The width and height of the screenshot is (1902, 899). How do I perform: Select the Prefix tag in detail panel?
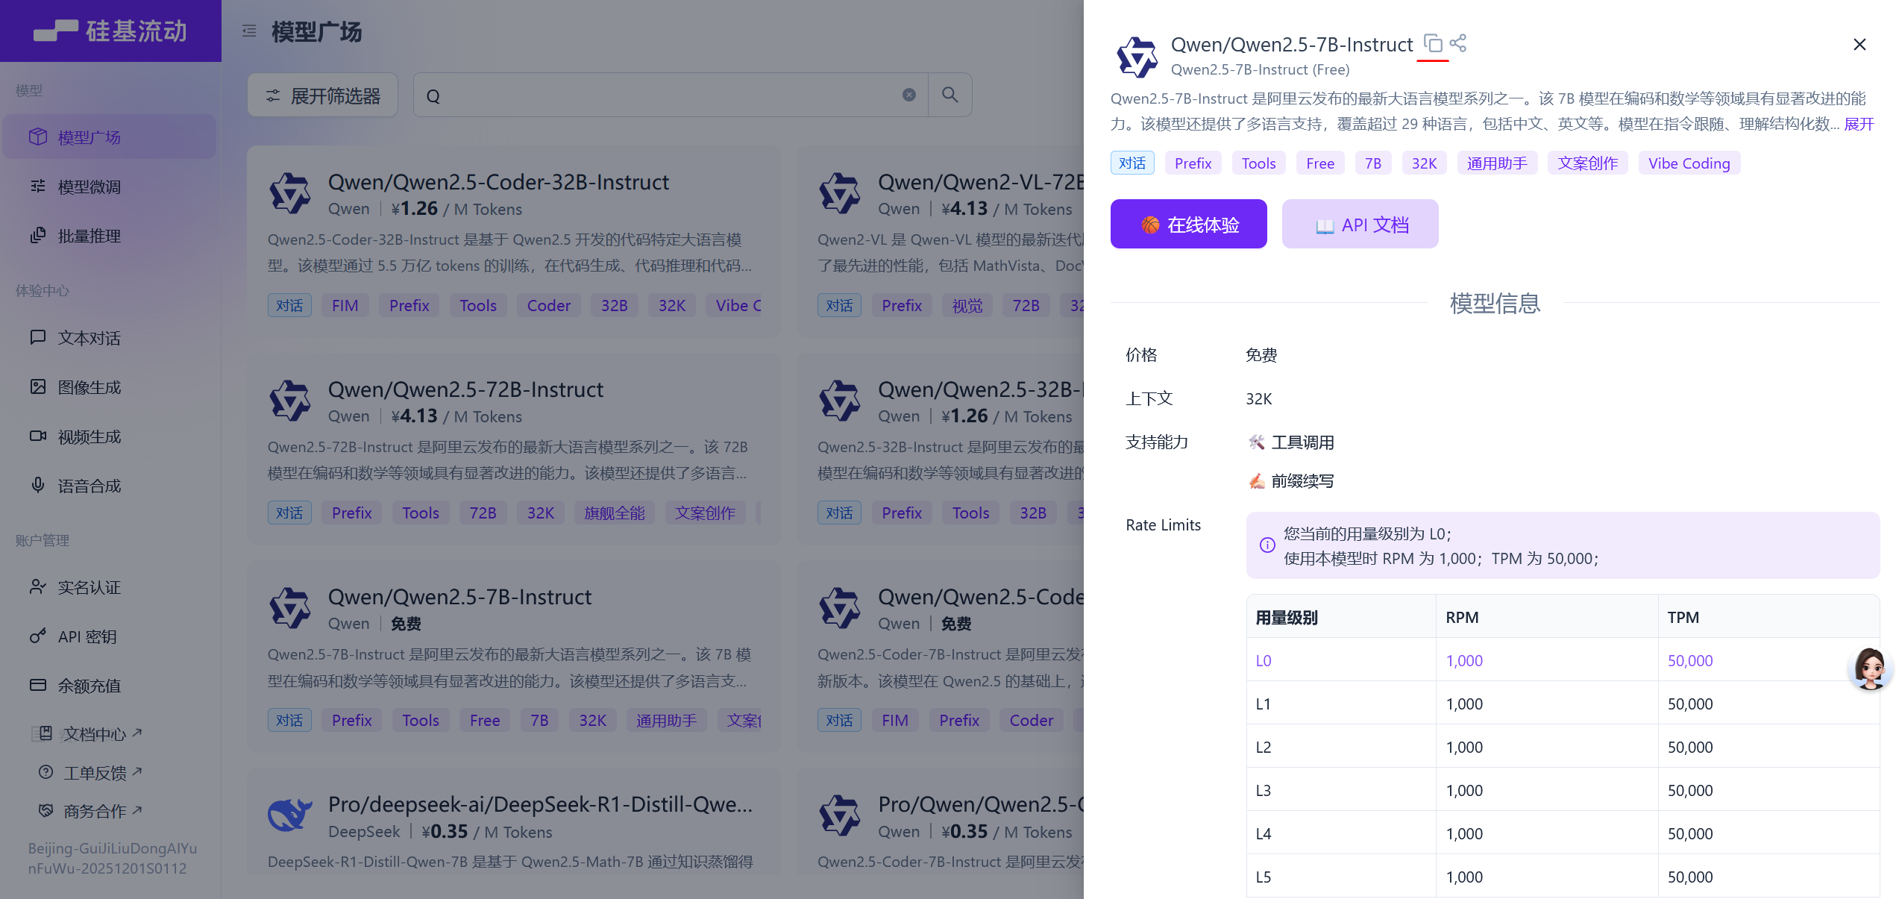pyautogui.click(x=1193, y=163)
